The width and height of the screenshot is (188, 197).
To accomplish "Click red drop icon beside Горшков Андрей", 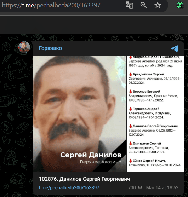I will click(130, 109).
